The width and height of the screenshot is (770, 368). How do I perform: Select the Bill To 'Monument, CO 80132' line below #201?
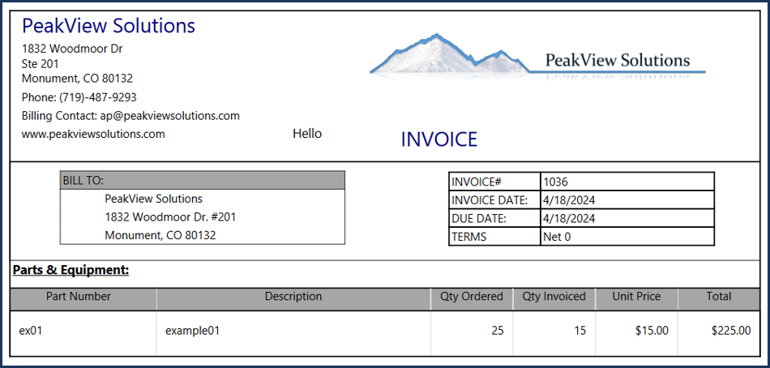tap(160, 235)
